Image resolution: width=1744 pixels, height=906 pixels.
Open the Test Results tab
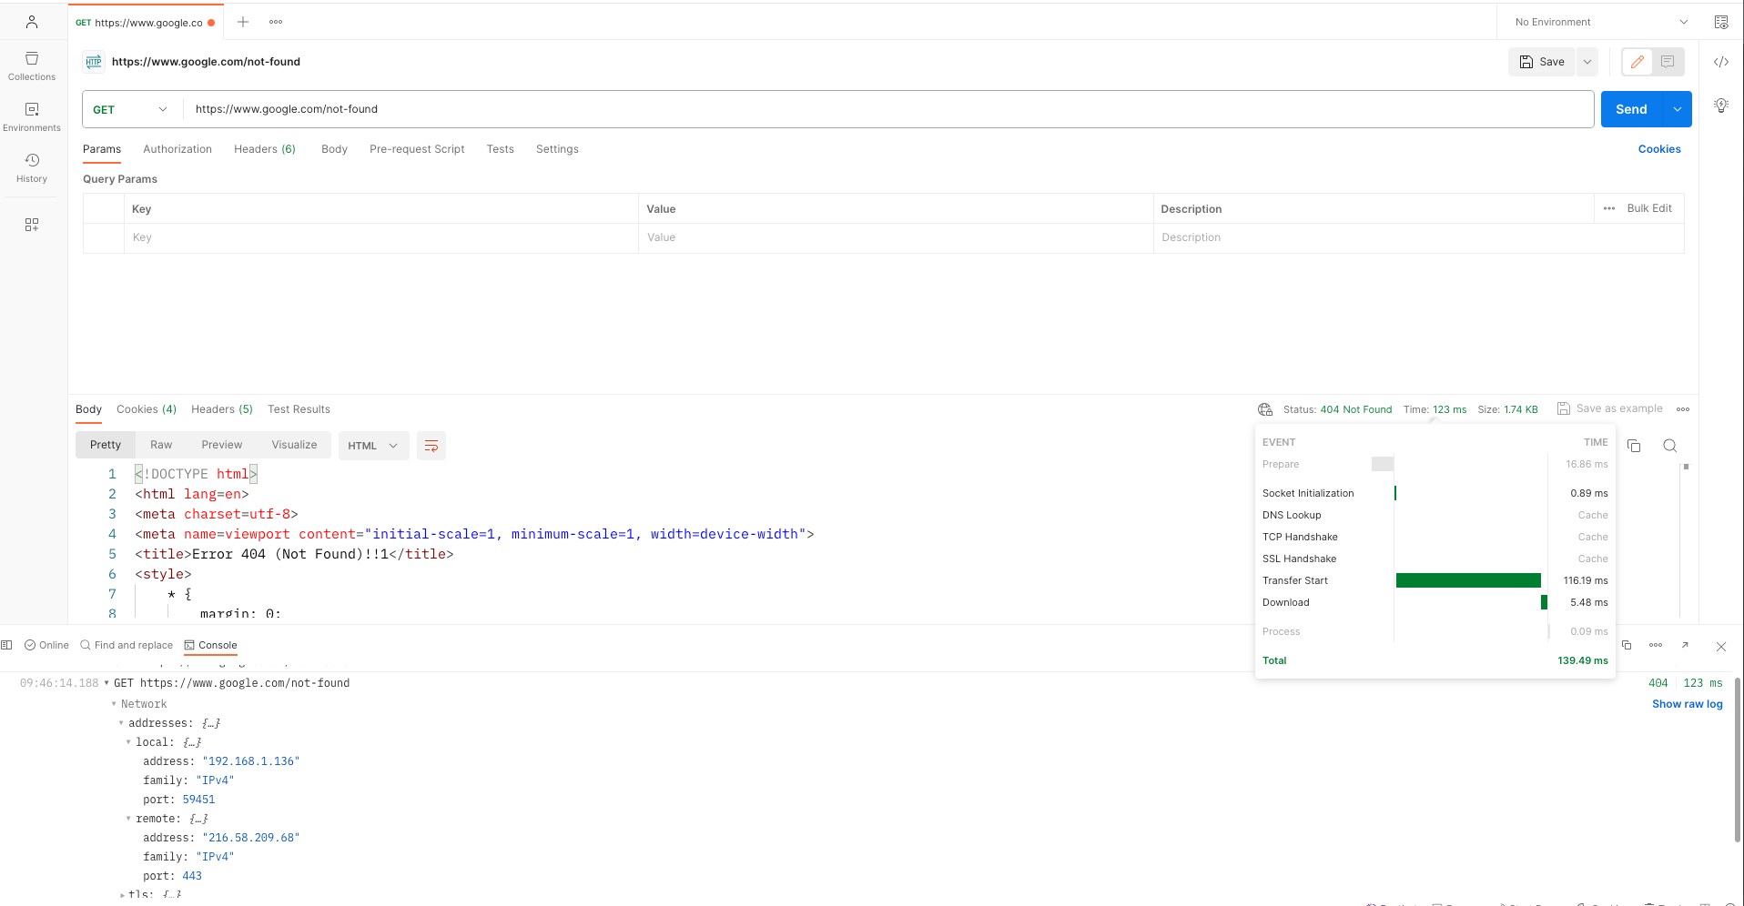point(299,409)
